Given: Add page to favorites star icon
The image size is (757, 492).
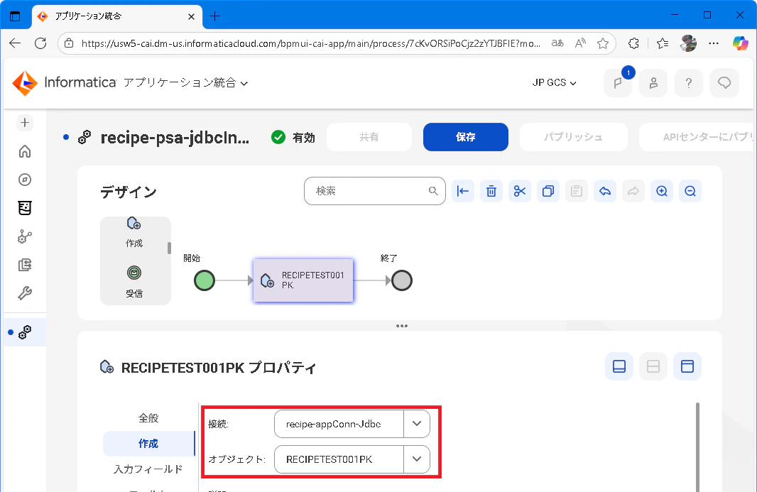Looking at the screenshot, I should tap(602, 43).
